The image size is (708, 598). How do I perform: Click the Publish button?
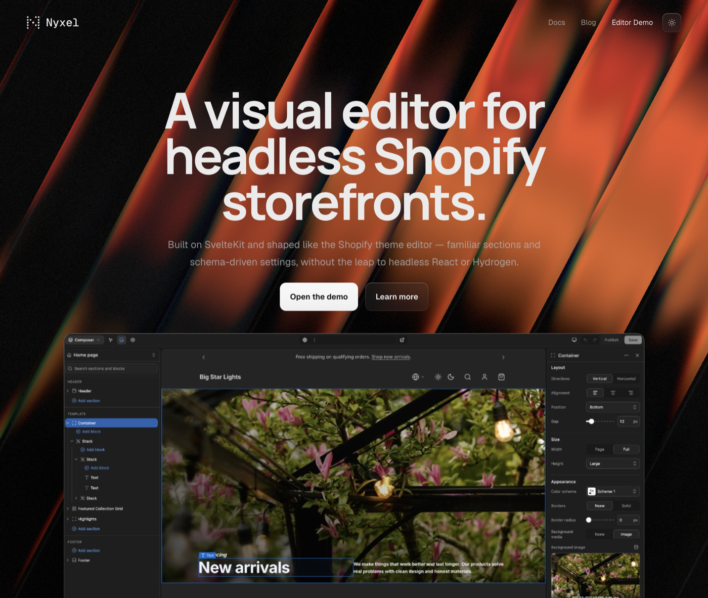click(x=611, y=340)
